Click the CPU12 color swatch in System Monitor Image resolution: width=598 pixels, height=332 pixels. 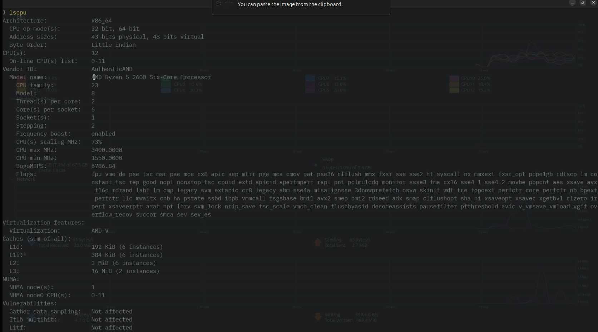click(x=454, y=90)
